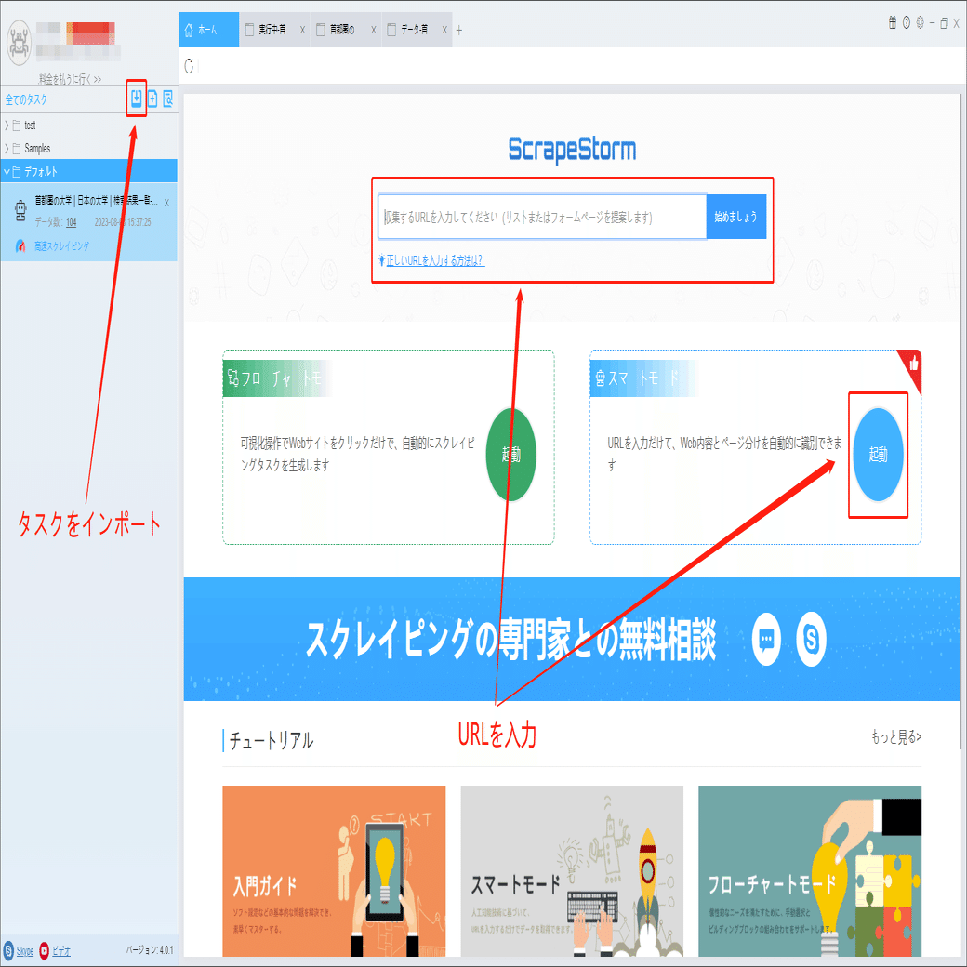
Task: Open the task search icon
Action: point(167,99)
